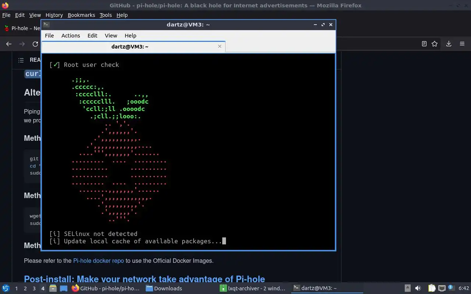Viewport: 471px width, 294px height.
Task: Click show desktop icon in the panel
Action: point(64,288)
